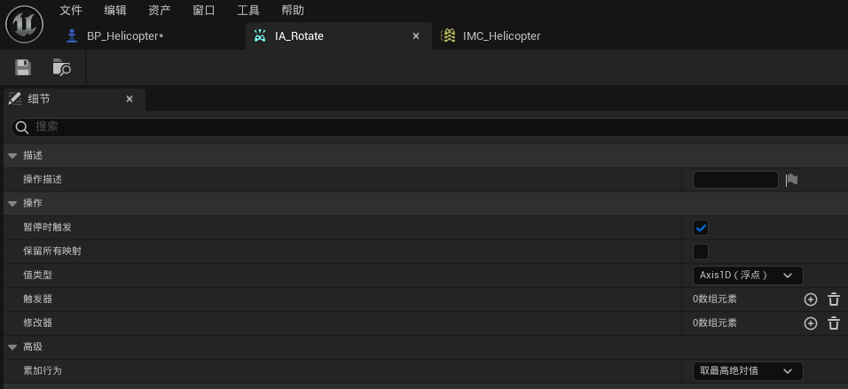
Task: Click the 触发器 property label
Action: [38, 299]
